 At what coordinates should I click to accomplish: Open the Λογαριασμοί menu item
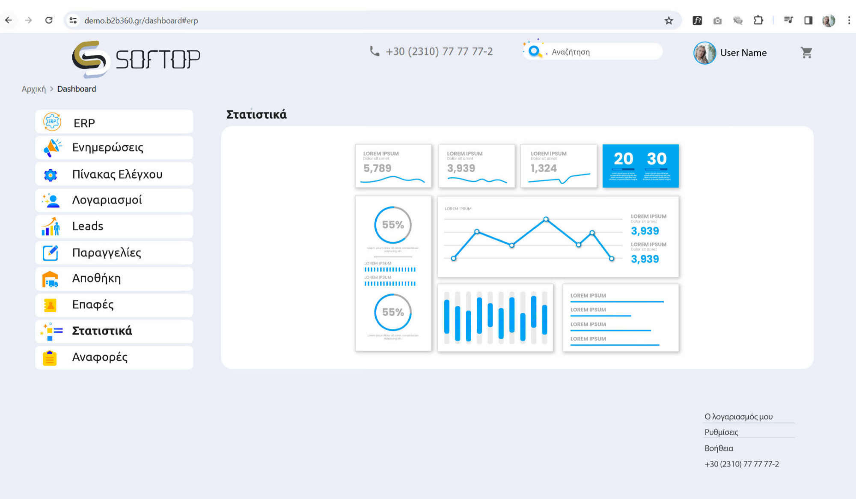pos(107,200)
